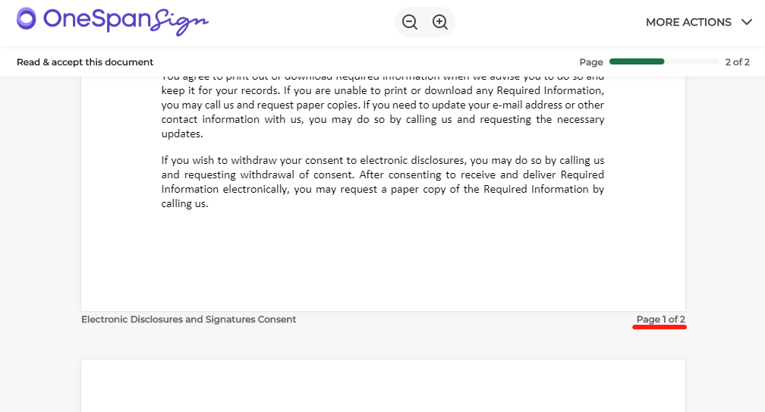The image size is (765, 412).
Task: Click the calling us line ending second paragraph
Action: [x=185, y=204]
